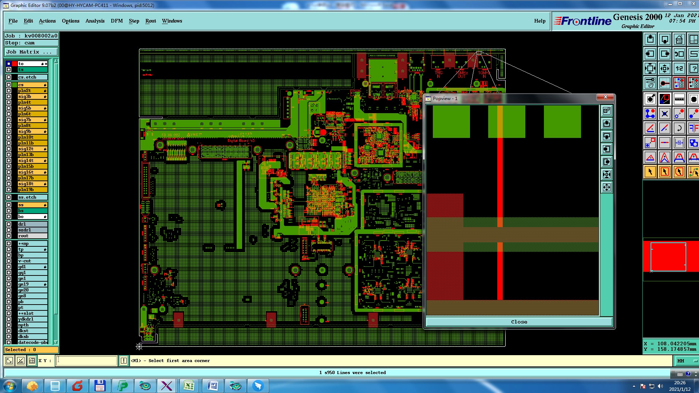Select the yellow arrow selection pointer tool
Screen dimensions: 699x393
pyautogui.click(x=650, y=172)
